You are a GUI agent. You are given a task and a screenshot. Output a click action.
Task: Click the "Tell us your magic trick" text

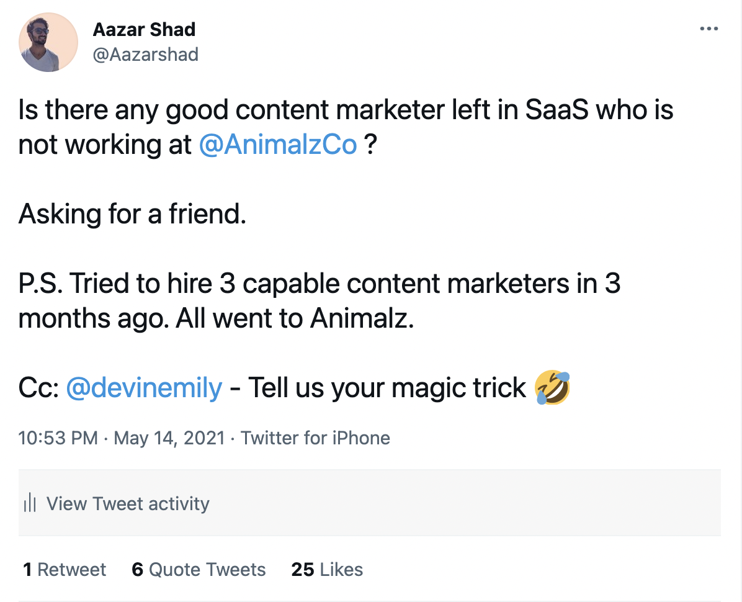pyautogui.click(x=387, y=388)
